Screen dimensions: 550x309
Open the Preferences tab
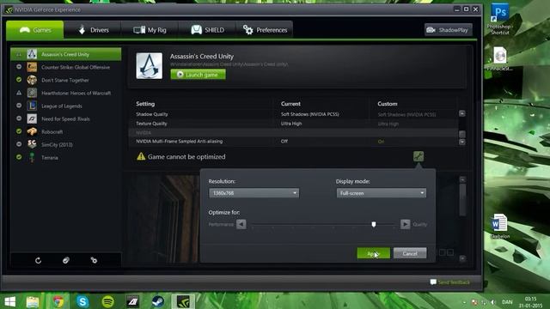[265, 30]
